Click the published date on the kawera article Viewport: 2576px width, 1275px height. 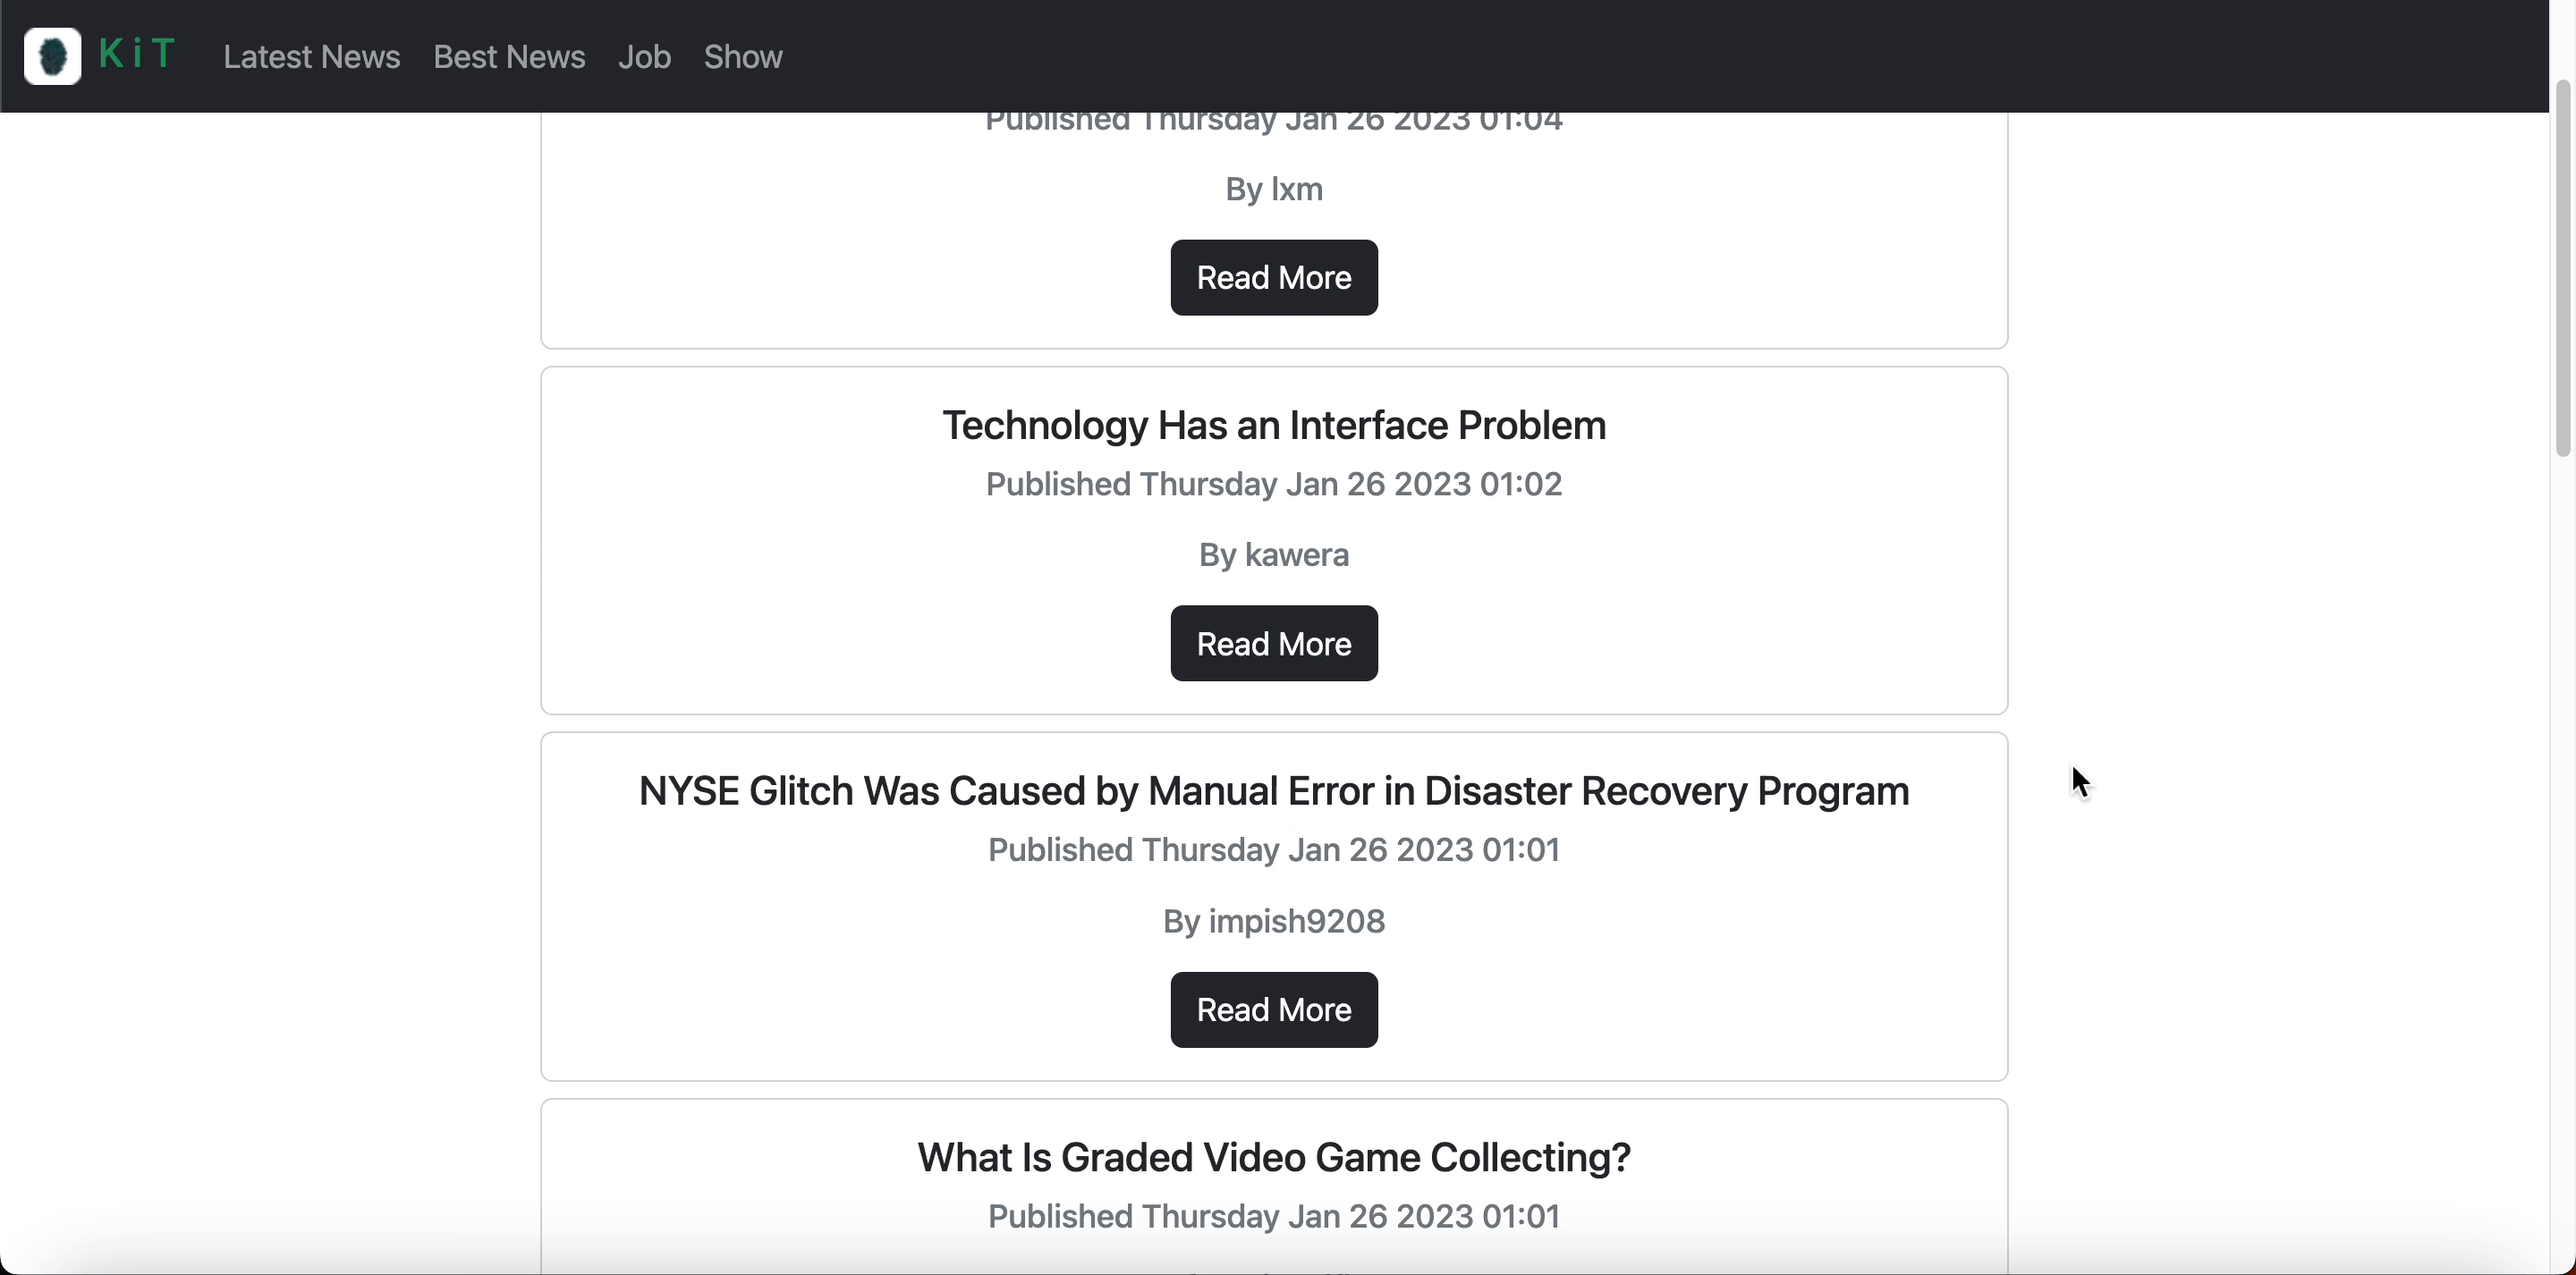(1273, 485)
